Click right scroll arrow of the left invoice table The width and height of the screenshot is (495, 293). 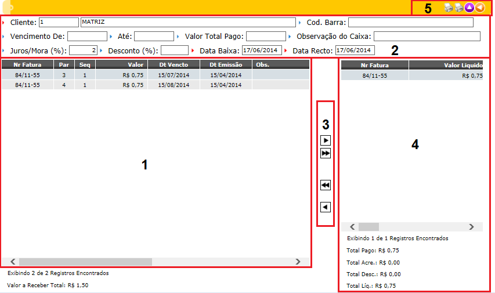(x=298, y=262)
